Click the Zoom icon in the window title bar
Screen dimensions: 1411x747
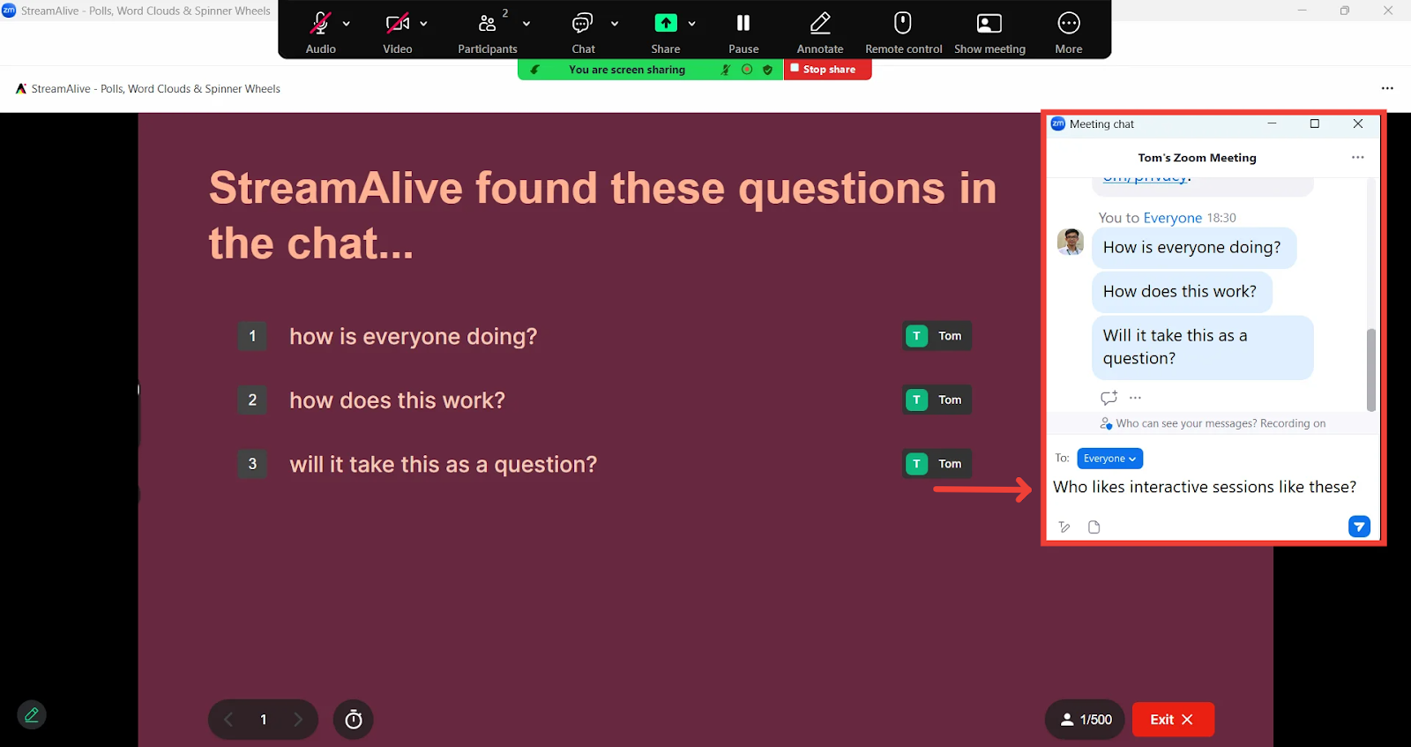point(9,11)
